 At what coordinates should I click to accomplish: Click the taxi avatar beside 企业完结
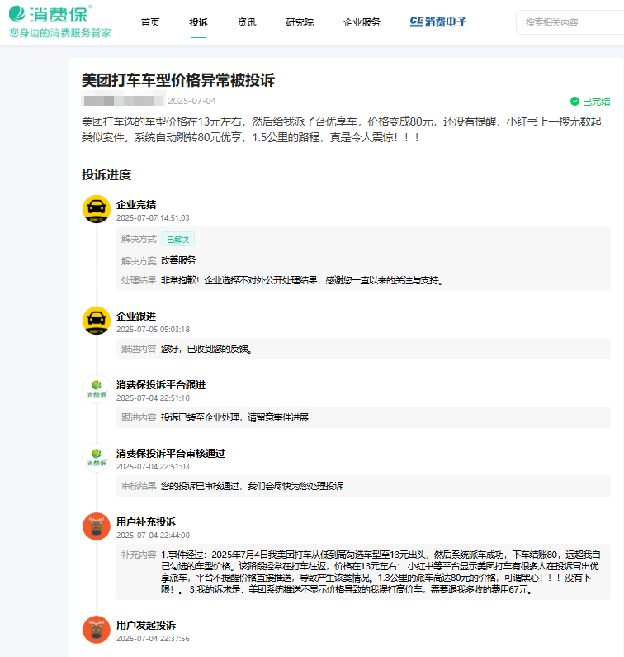97,208
